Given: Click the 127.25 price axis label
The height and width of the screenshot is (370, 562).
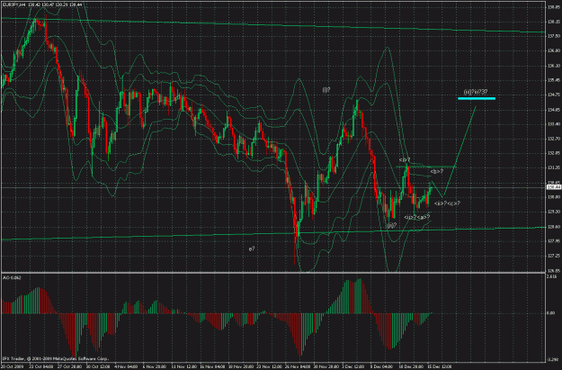Looking at the screenshot, I should click(x=552, y=256).
